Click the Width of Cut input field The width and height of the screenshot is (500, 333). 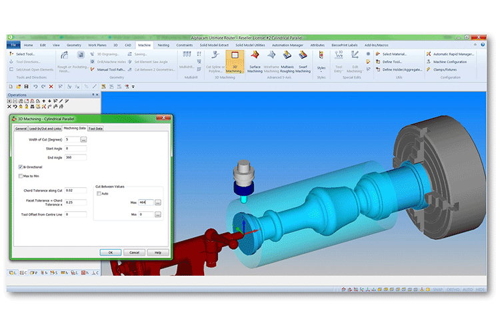coord(72,140)
